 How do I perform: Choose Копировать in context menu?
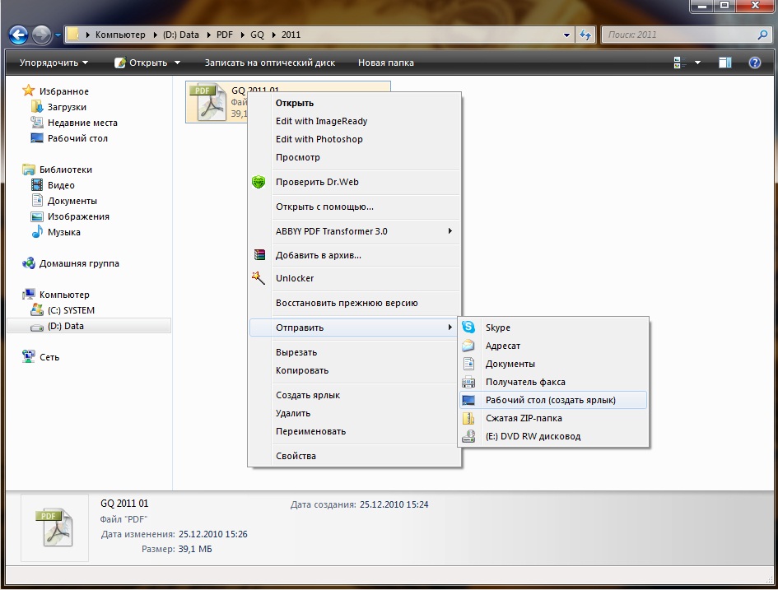pos(355,370)
